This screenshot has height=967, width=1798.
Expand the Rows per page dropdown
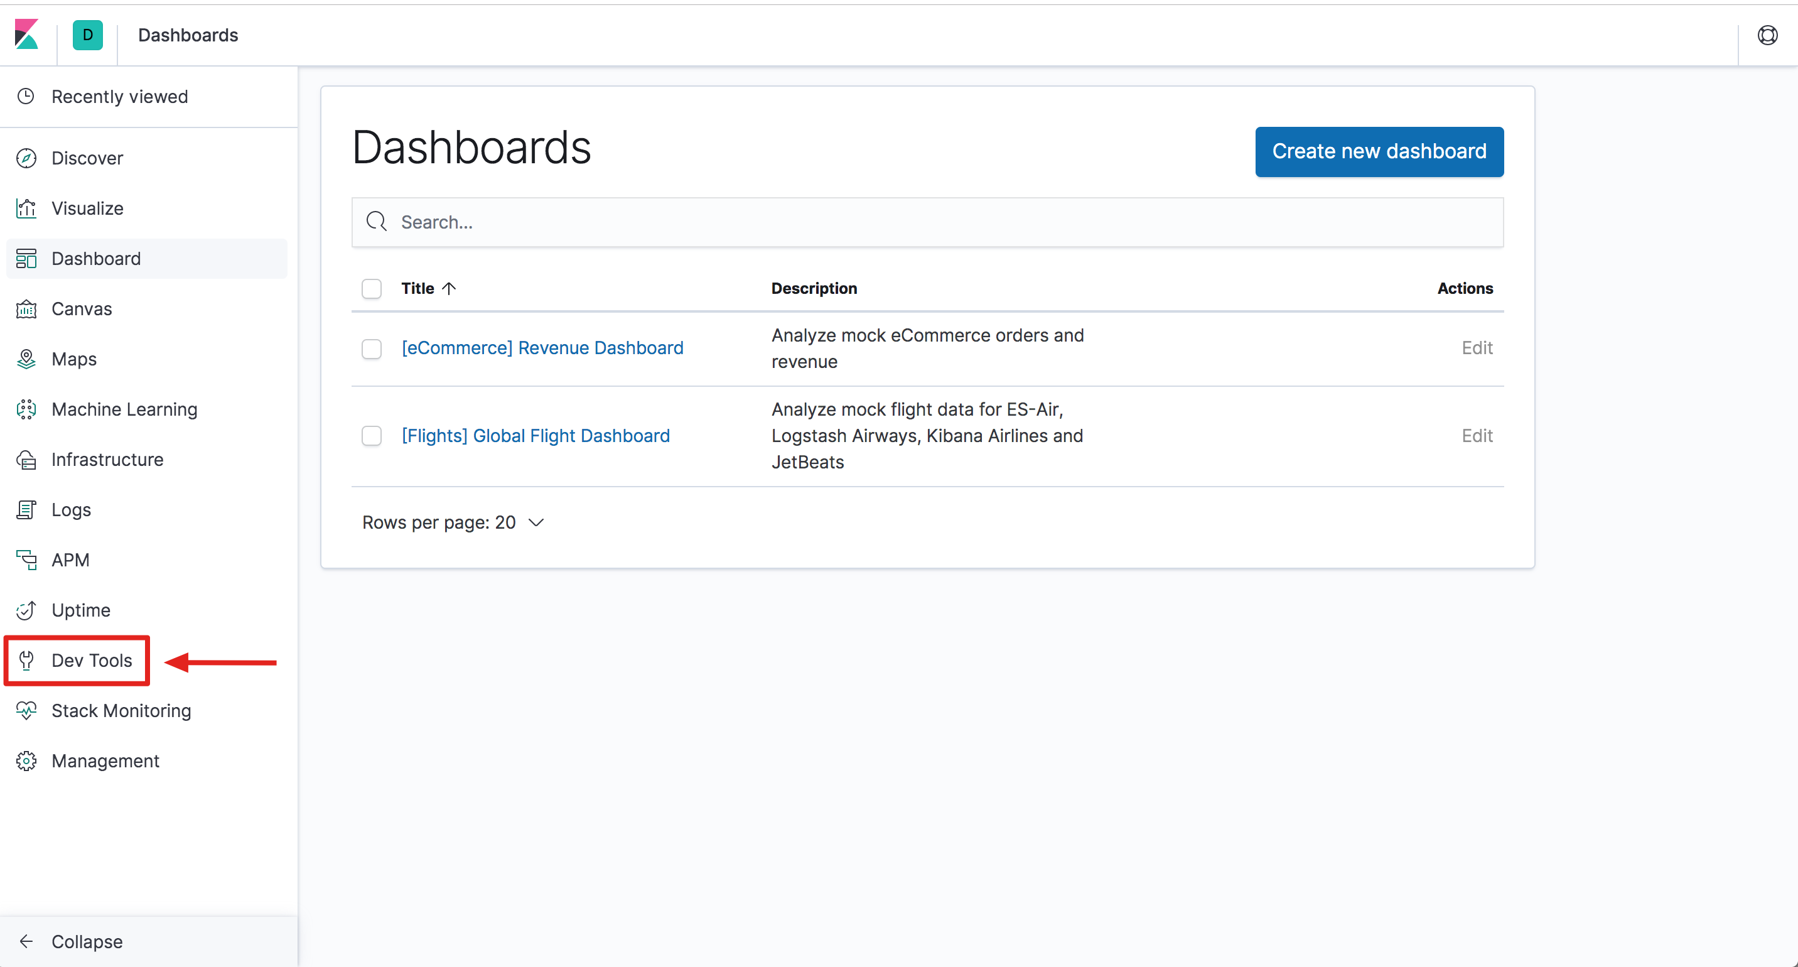tap(452, 522)
